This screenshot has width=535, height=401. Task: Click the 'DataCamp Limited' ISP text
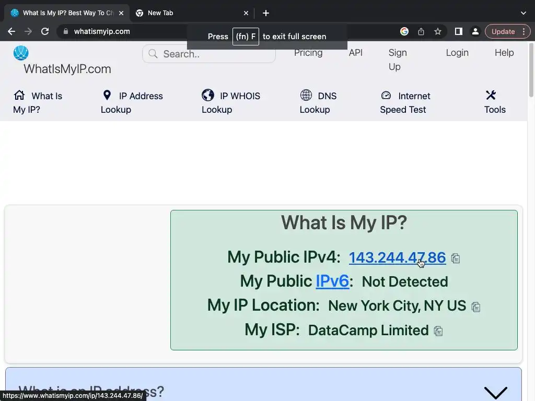pyautogui.click(x=368, y=330)
